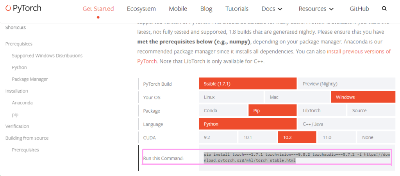Image resolution: width=400 pixels, height=176 pixels.
Task: Open the Get Started tab
Action: pyautogui.click(x=98, y=9)
